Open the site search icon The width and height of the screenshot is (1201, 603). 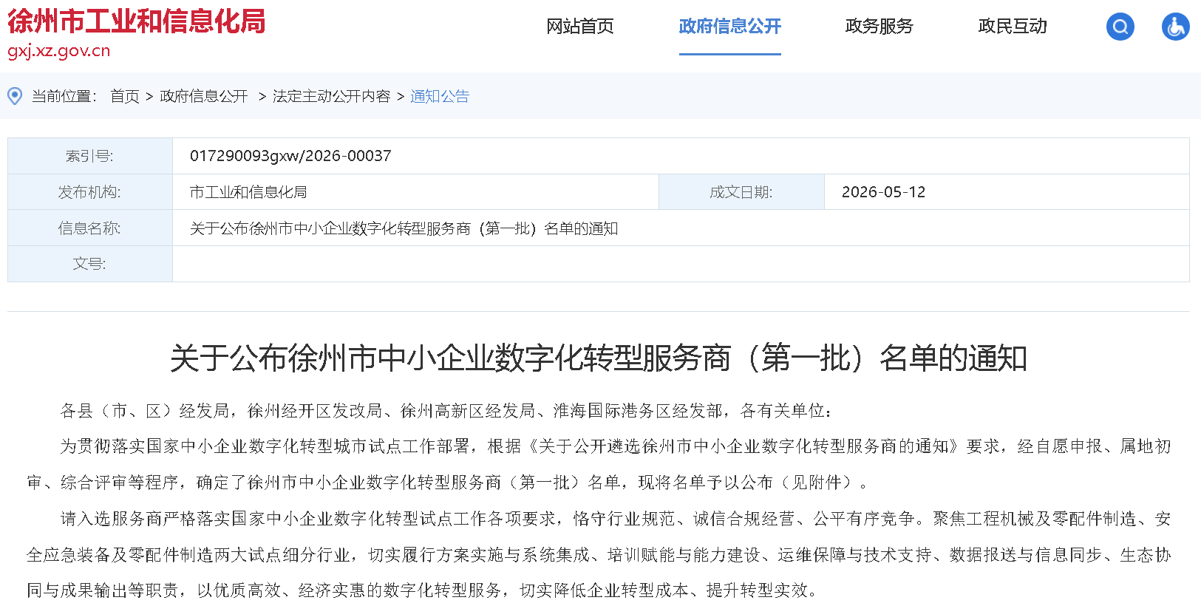[1120, 27]
